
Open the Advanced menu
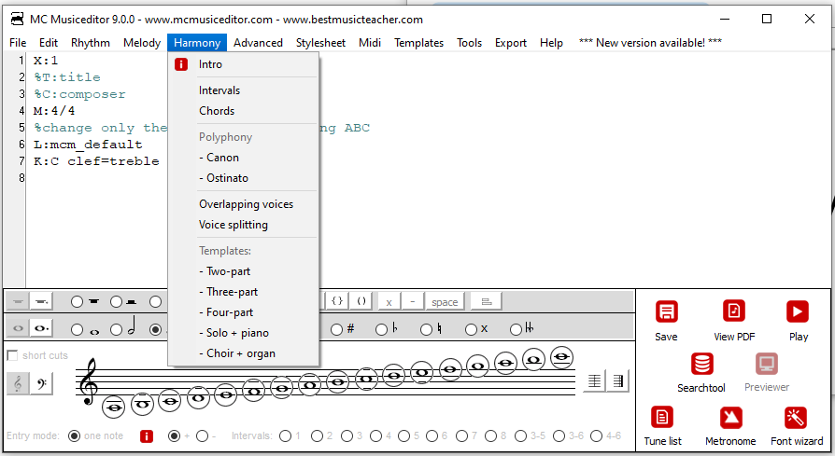pos(258,43)
